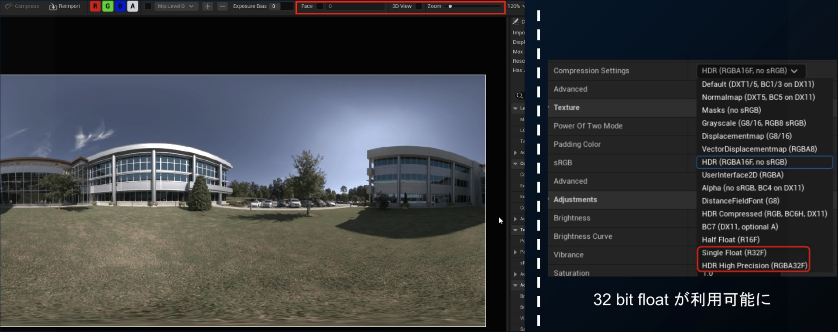Open the HDR (RGBA16F, no sRGB) compression combo box
Viewport: 838px width, 332px height.
751,71
